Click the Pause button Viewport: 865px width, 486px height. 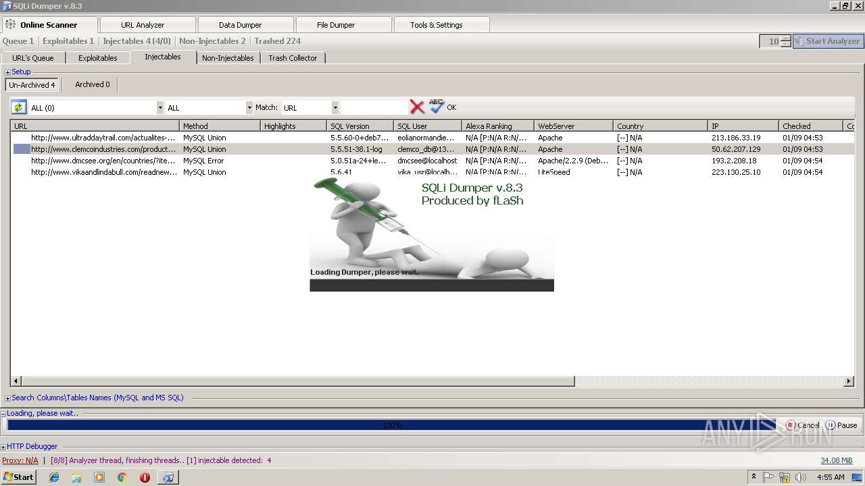[x=841, y=425]
